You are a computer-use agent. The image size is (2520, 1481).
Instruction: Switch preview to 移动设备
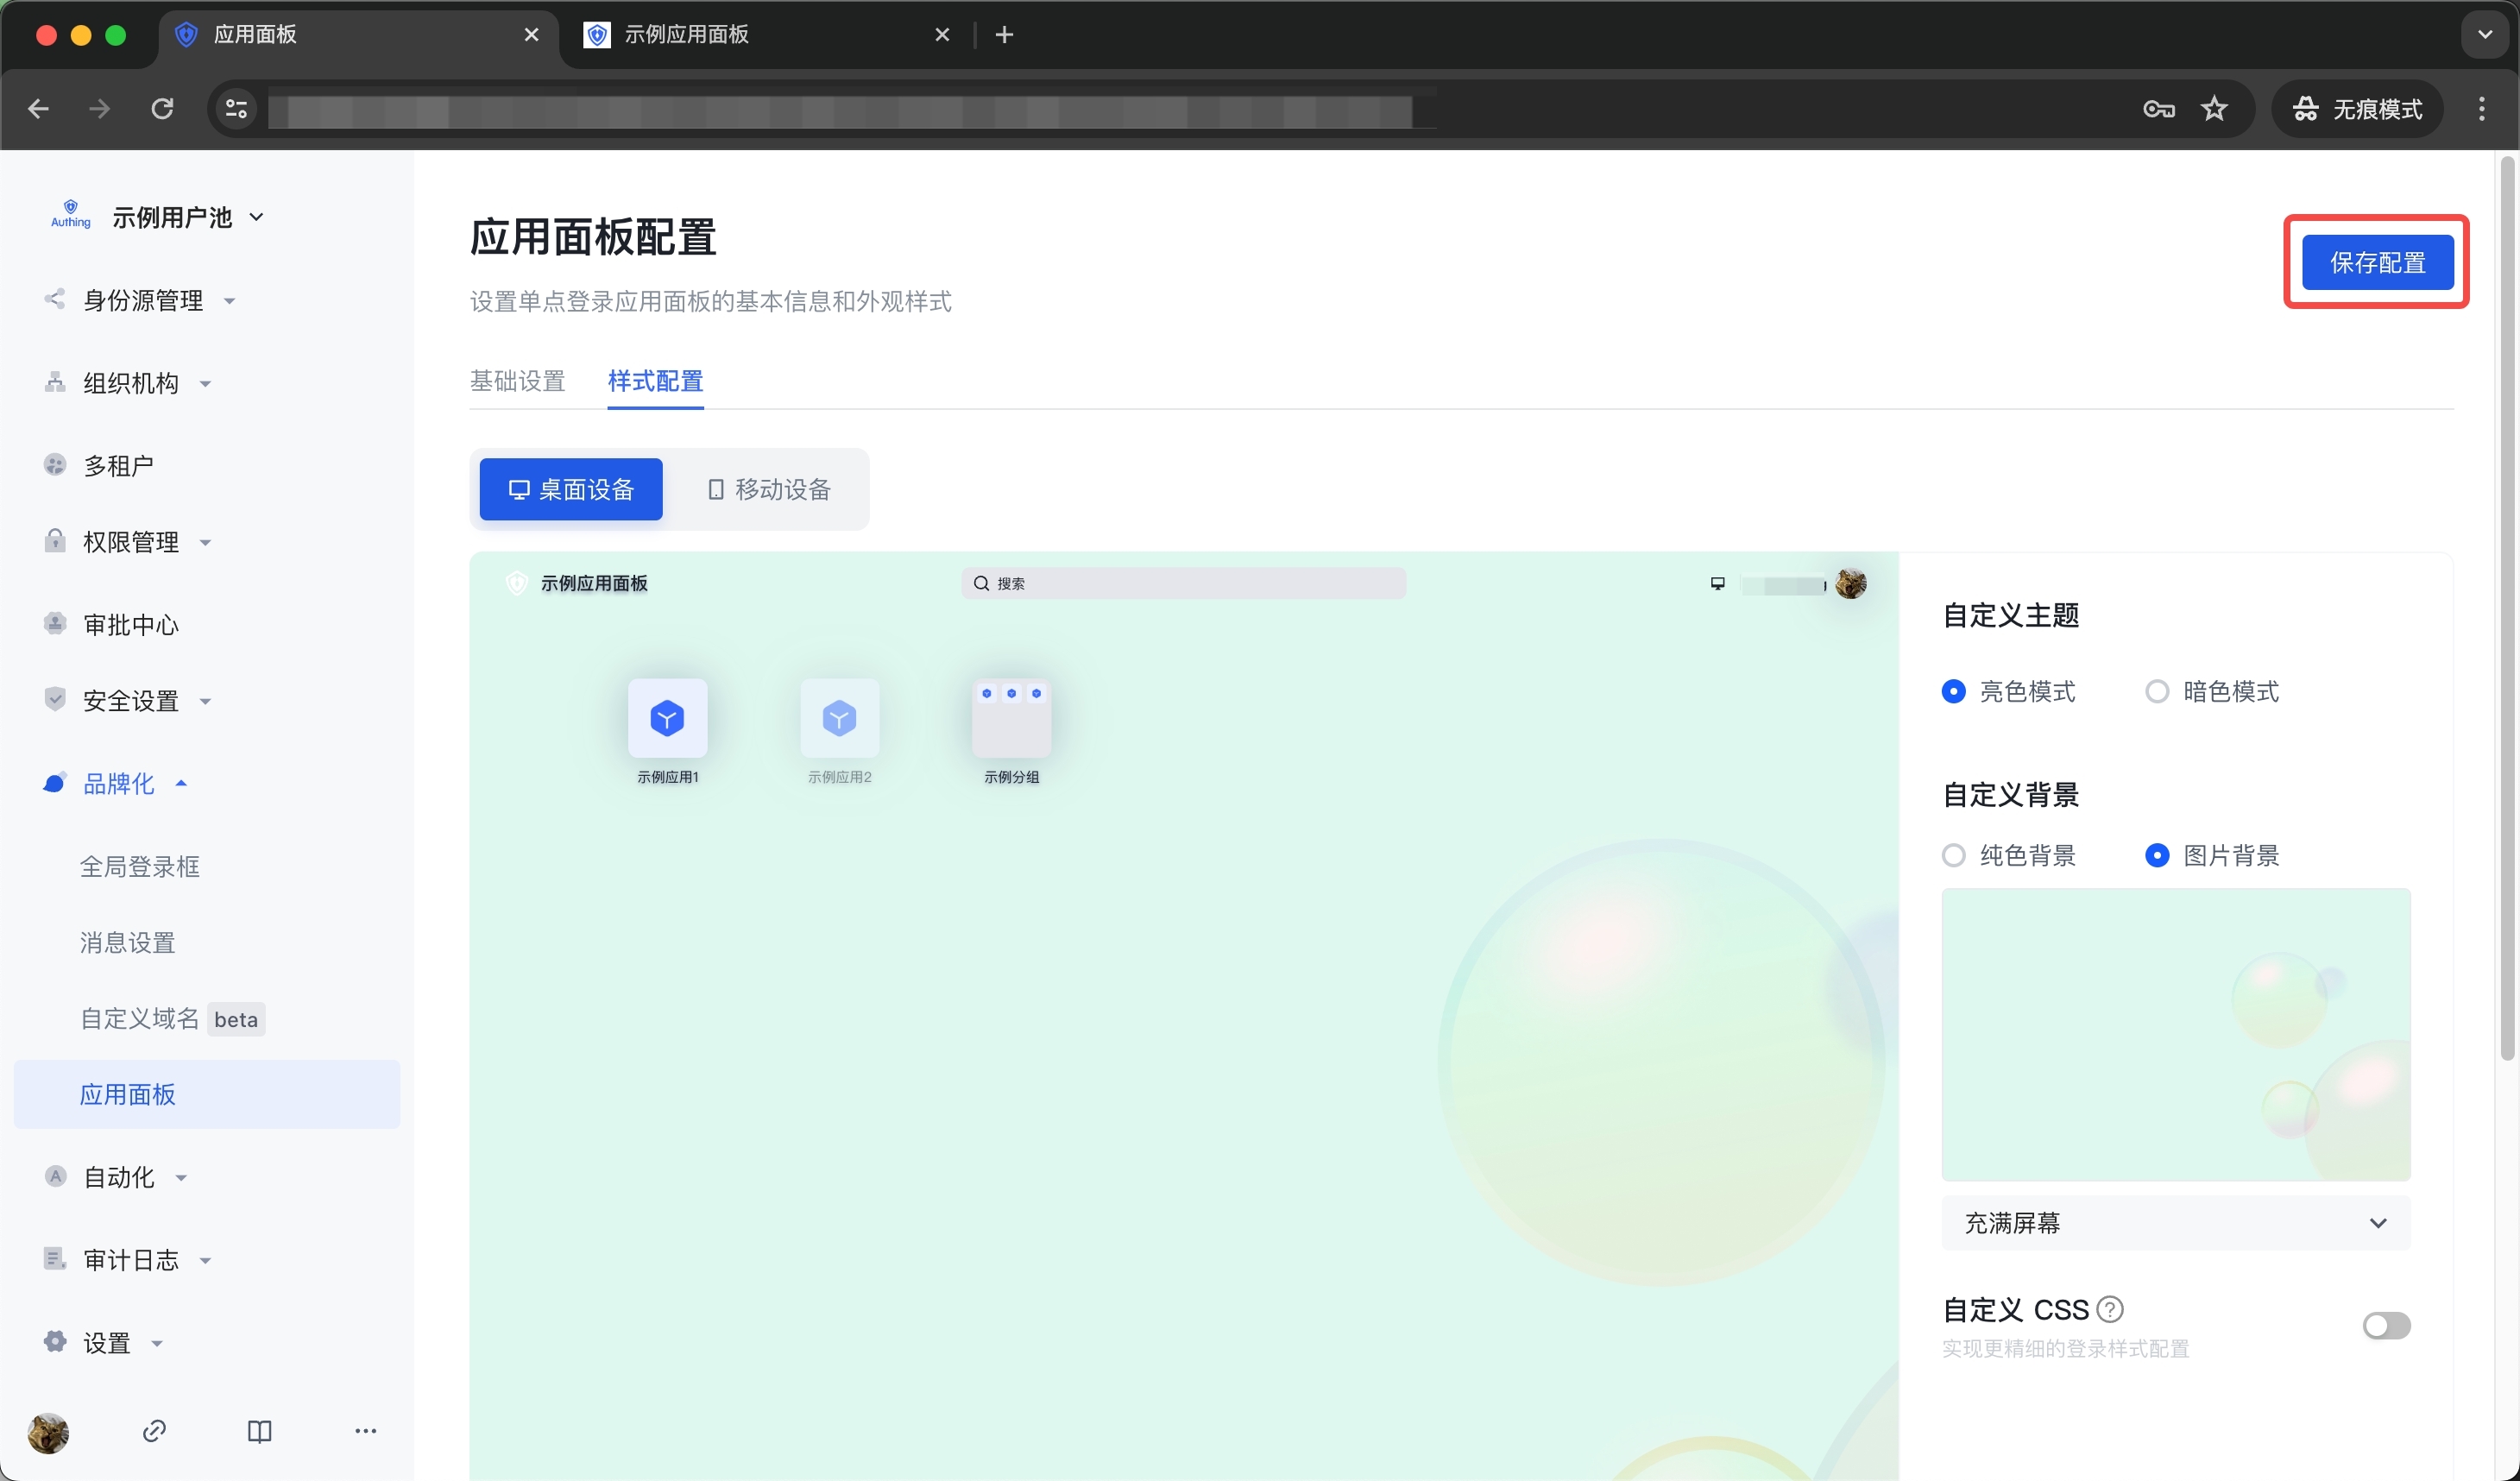(x=769, y=489)
